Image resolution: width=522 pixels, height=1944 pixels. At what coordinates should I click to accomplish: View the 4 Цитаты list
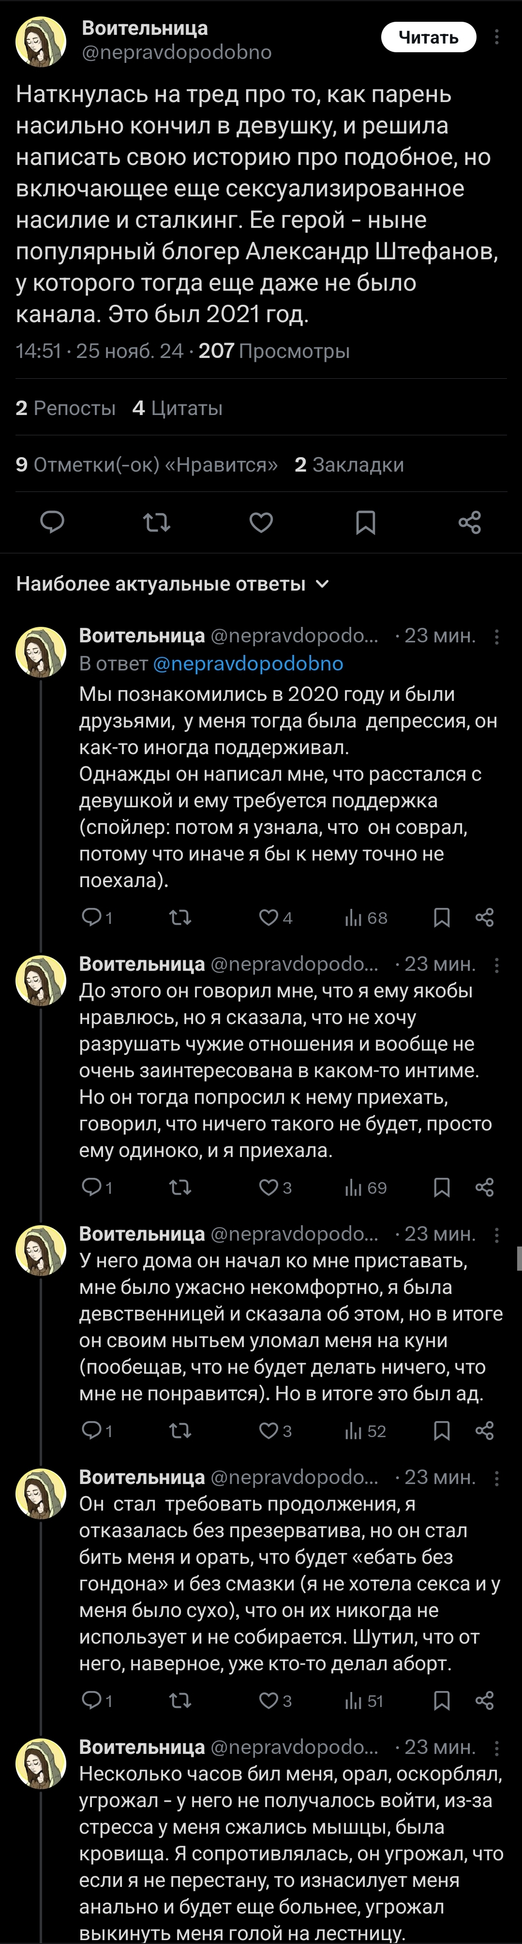pyautogui.click(x=177, y=408)
